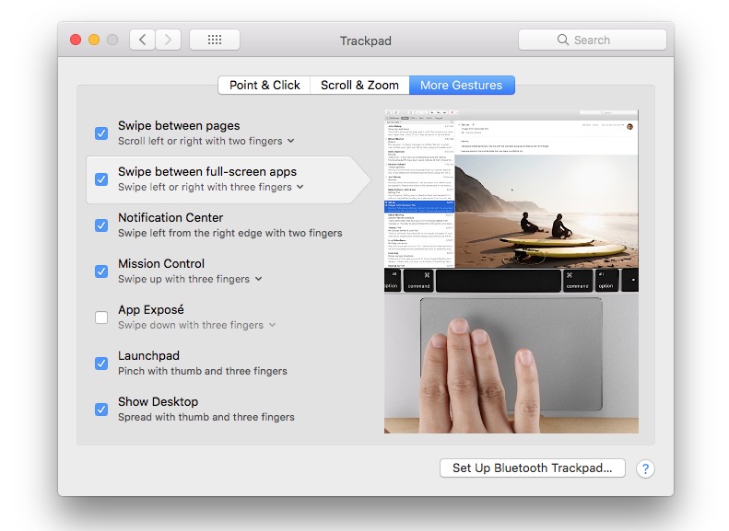This screenshot has width=729, height=531.
Task: Click the gesture preview video
Action: tap(511, 271)
